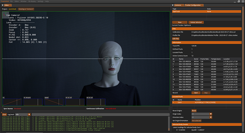The height and width of the screenshot is (133, 245).
Task: Switch to the Tracker Configuration tab
Action: click(x=194, y=5)
